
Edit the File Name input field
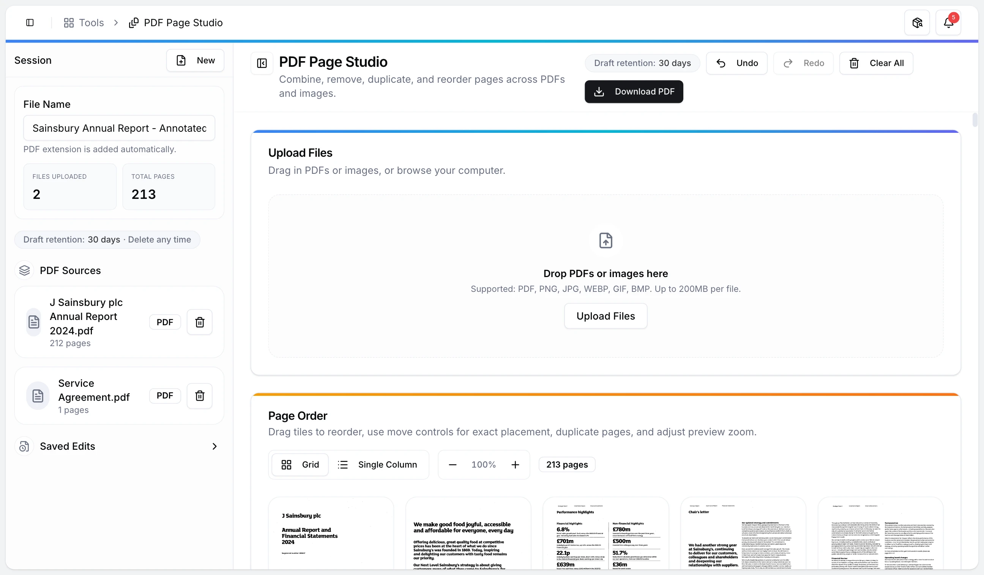[119, 128]
